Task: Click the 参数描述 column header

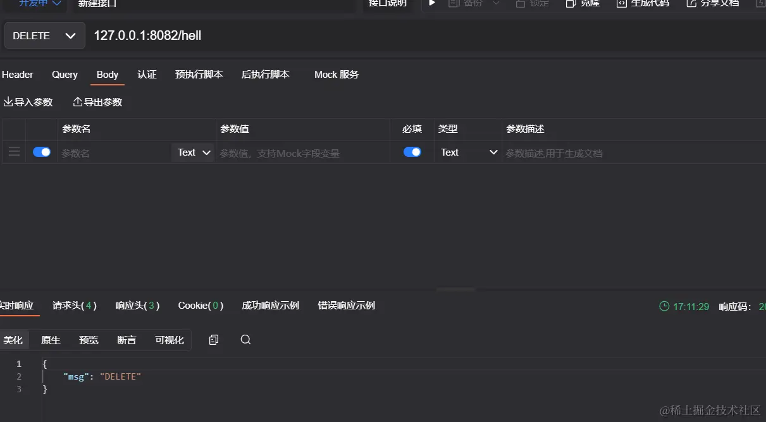Action: 525,129
